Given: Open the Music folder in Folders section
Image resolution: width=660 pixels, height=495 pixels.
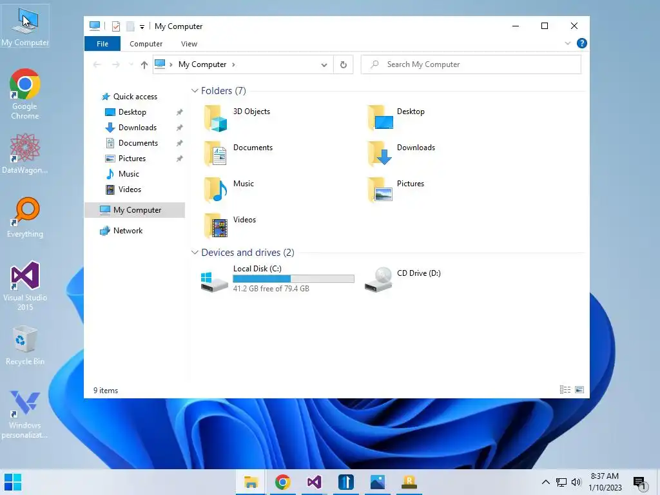Looking at the screenshot, I should pyautogui.click(x=229, y=190).
